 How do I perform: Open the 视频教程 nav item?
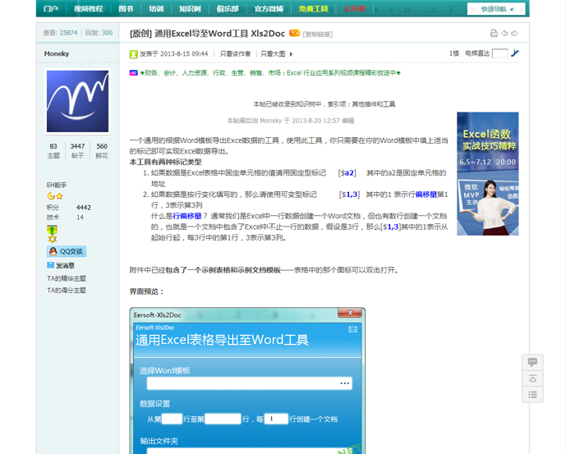click(89, 9)
